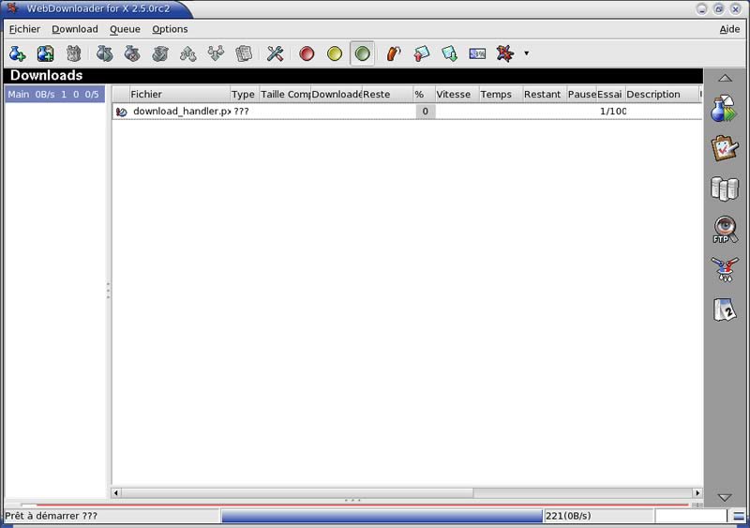Click the Pause column header

[581, 95]
